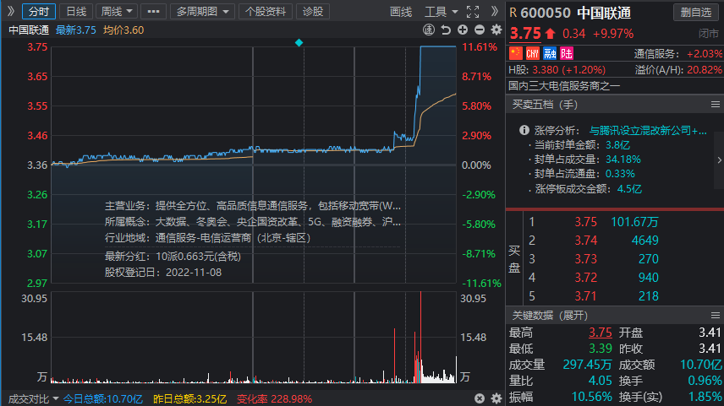Click the H股 3.380 quote link

click(x=557, y=70)
